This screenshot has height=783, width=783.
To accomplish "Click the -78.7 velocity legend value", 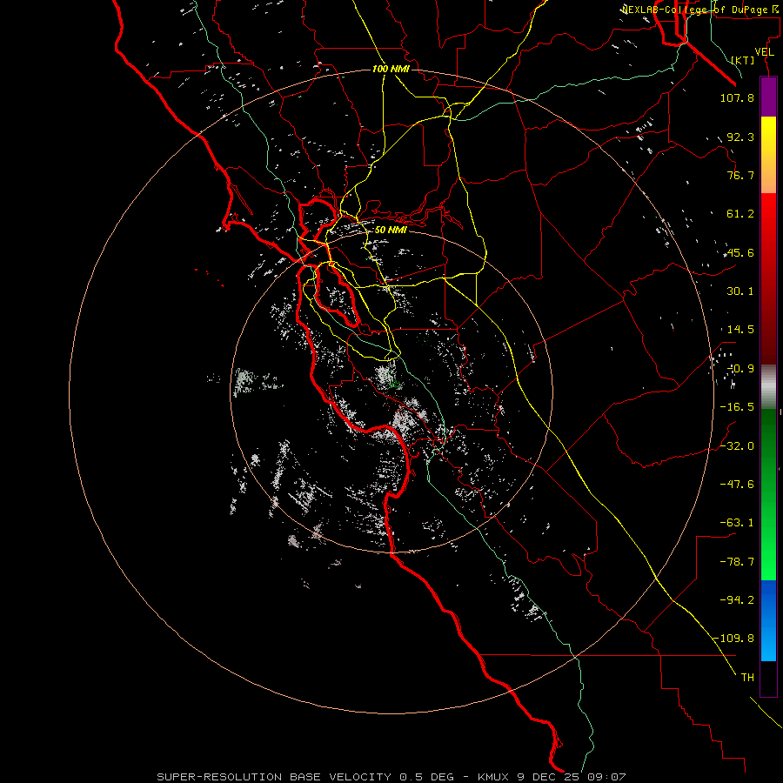I will click(737, 562).
